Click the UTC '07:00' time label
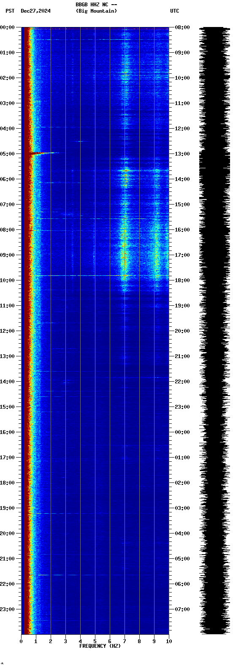 click(182, 609)
